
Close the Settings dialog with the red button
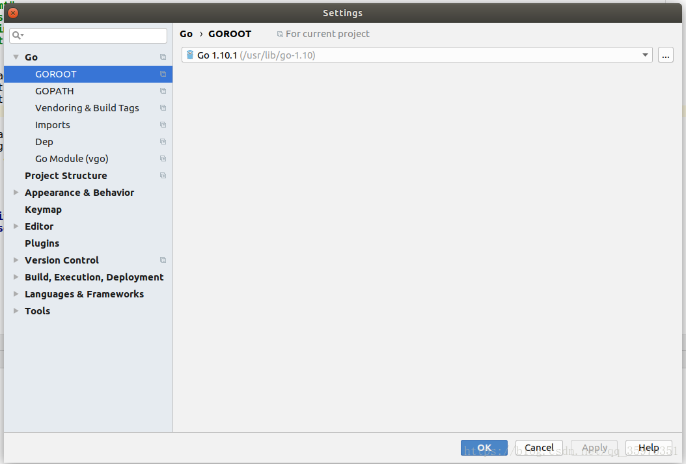(13, 13)
